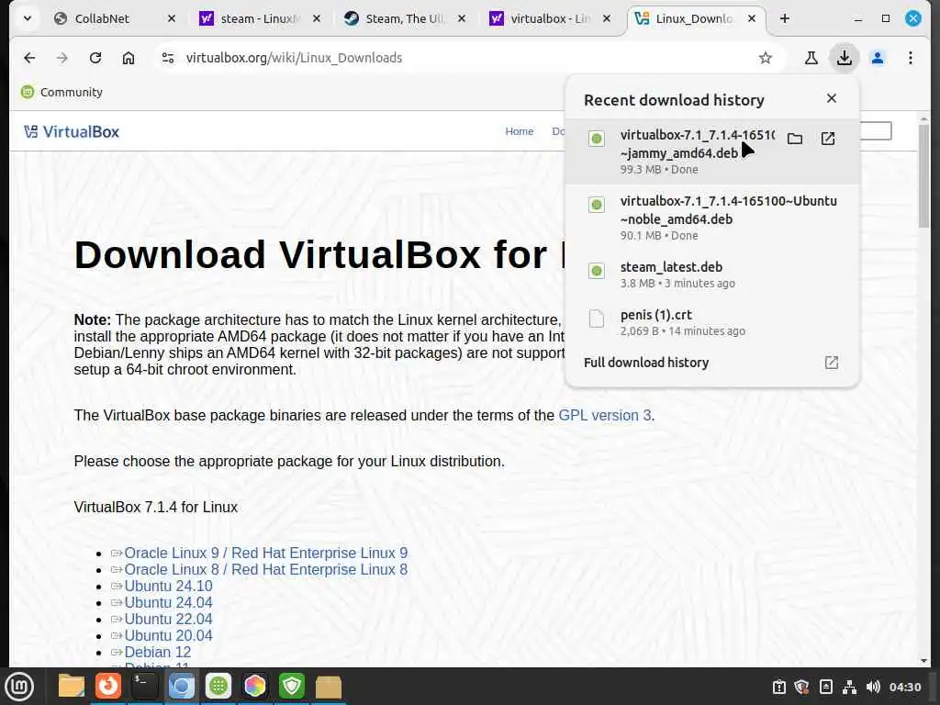
Task: Open the Community bookmark
Action: pyautogui.click(x=62, y=92)
